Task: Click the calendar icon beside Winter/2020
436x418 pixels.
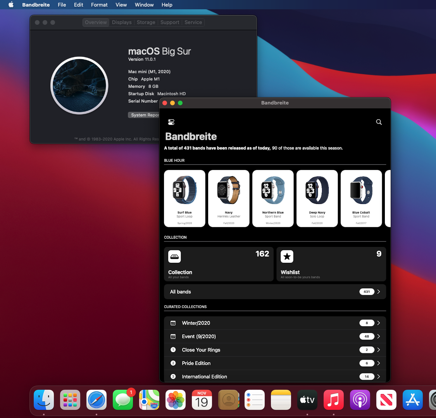Action: pos(173,323)
